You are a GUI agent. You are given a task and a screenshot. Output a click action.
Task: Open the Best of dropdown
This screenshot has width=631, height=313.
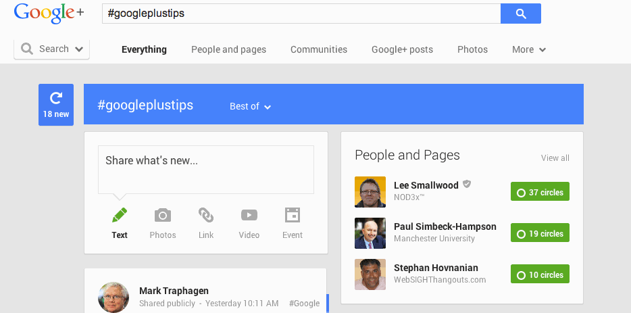(251, 106)
